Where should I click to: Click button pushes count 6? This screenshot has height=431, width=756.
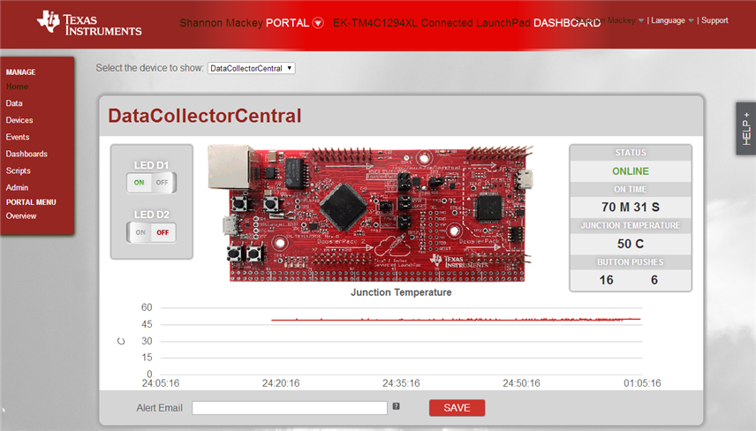pos(654,280)
